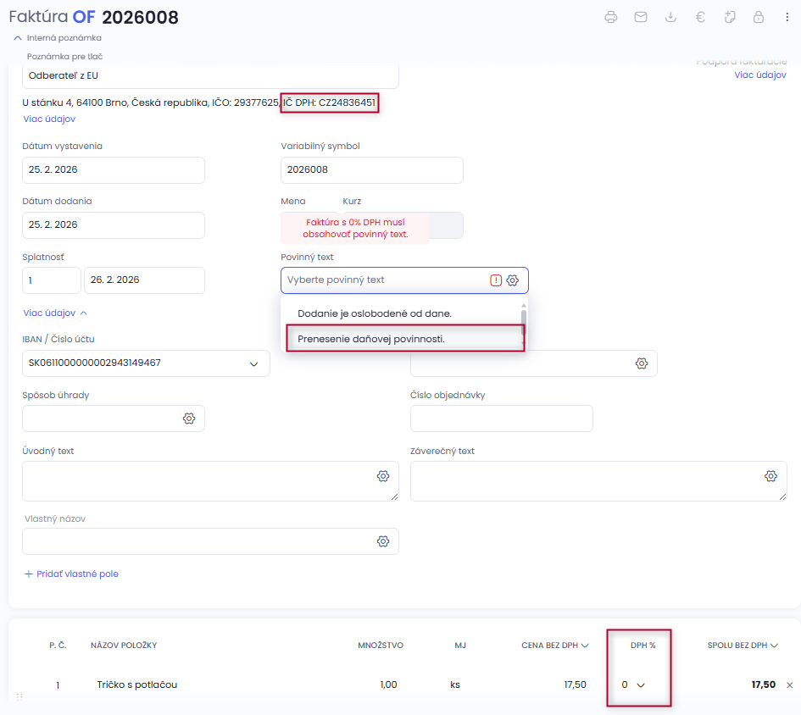Click the print invoice icon

(x=610, y=17)
